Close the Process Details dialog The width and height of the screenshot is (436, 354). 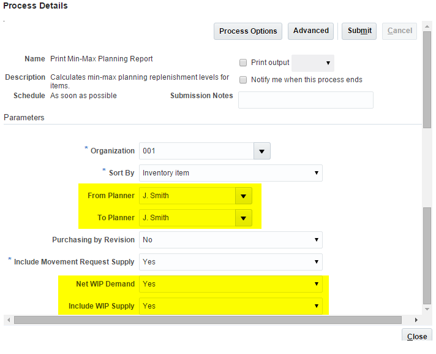click(x=417, y=336)
